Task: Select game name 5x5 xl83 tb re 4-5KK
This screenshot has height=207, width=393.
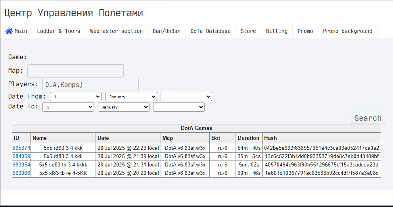Action: (x=63, y=173)
